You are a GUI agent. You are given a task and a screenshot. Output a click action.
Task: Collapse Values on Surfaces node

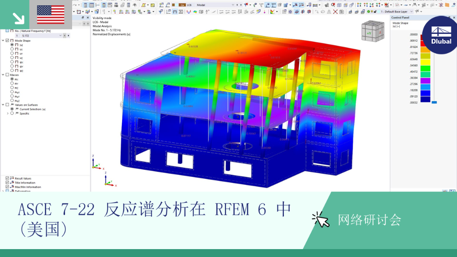[3, 105]
